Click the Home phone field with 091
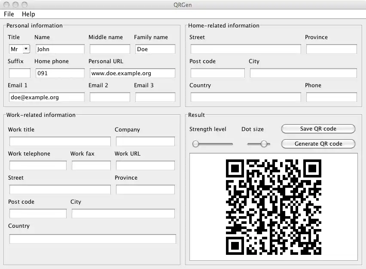Viewport: 366px width, 269px height. pos(60,73)
